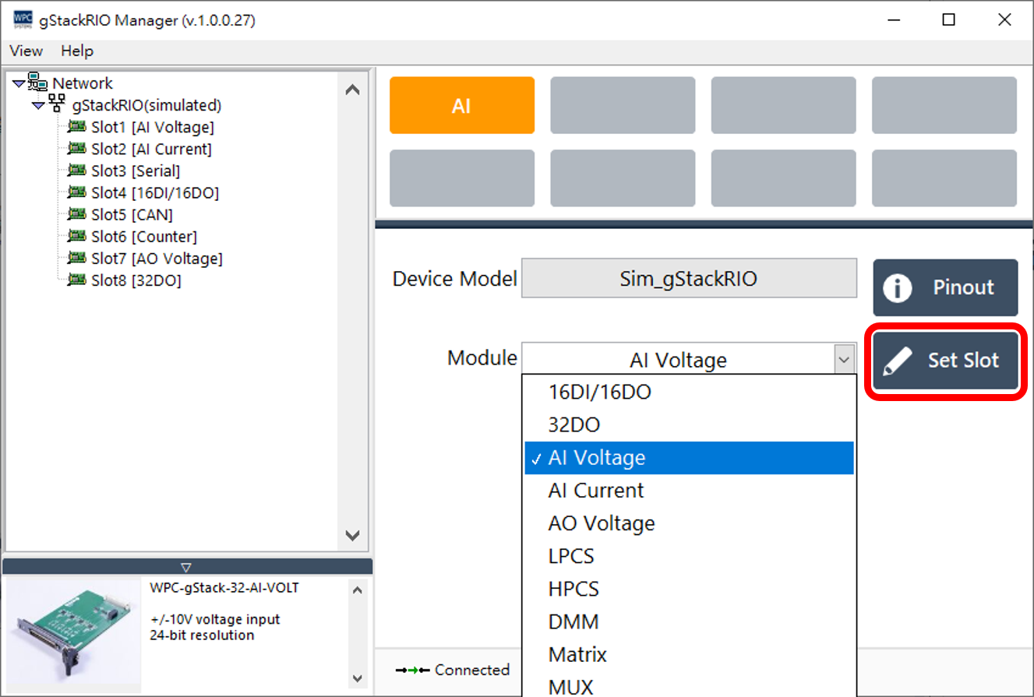Click the Slot1 AI Voltage module icon
This screenshot has height=697, width=1034.
point(76,127)
